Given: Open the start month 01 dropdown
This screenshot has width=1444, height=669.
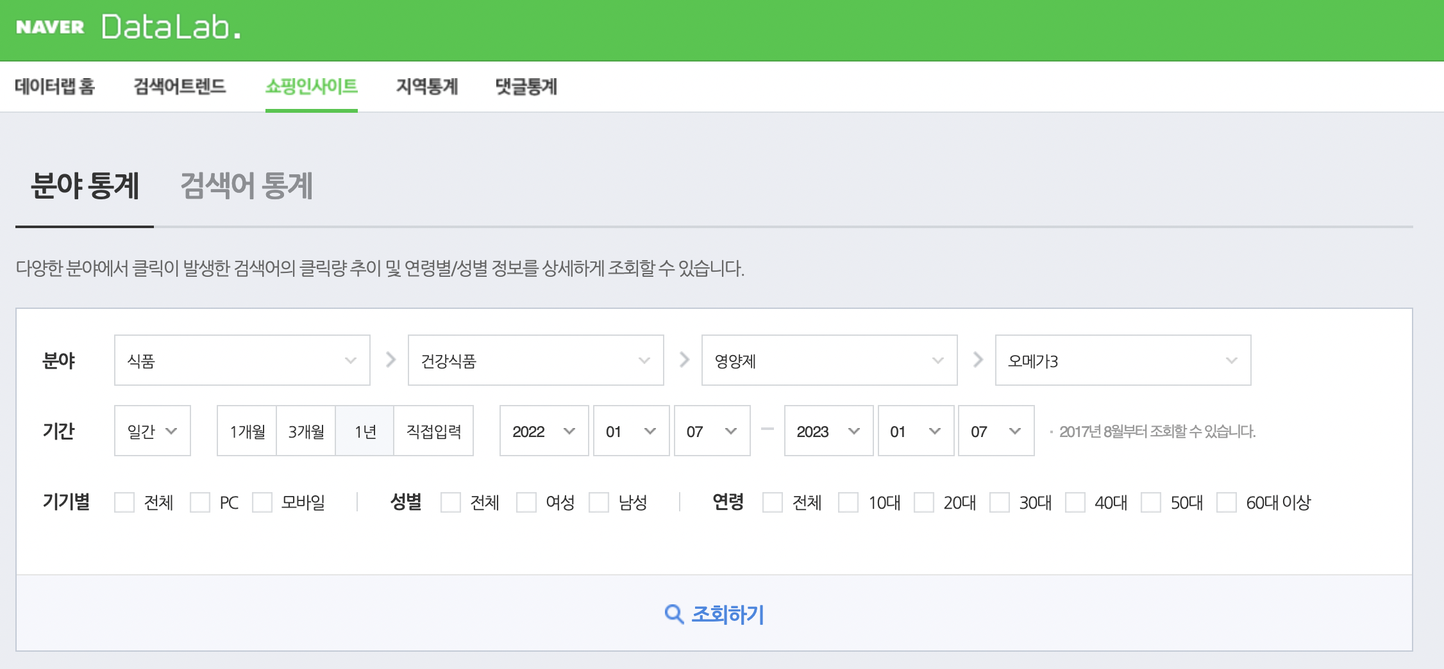Looking at the screenshot, I should click(x=632, y=431).
